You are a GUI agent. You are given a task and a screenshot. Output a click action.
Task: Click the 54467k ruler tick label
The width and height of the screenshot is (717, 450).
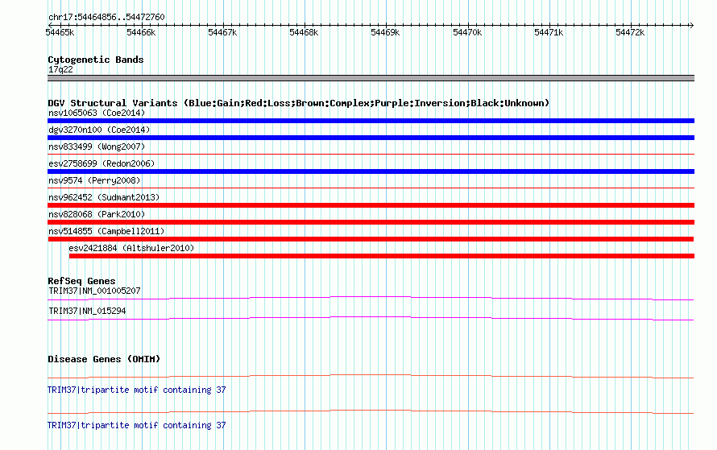pyautogui.click(x=222, y=32)
